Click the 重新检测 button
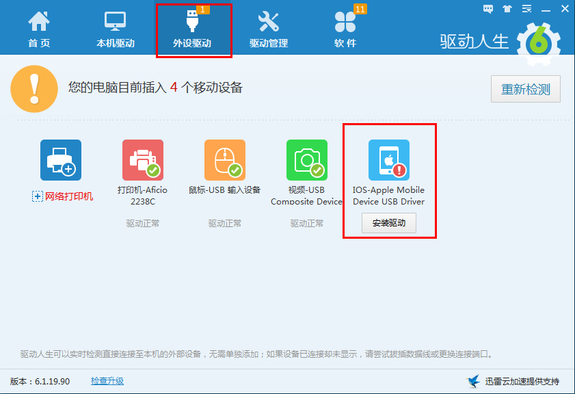The image size is (575, 394). pos(525,89)
